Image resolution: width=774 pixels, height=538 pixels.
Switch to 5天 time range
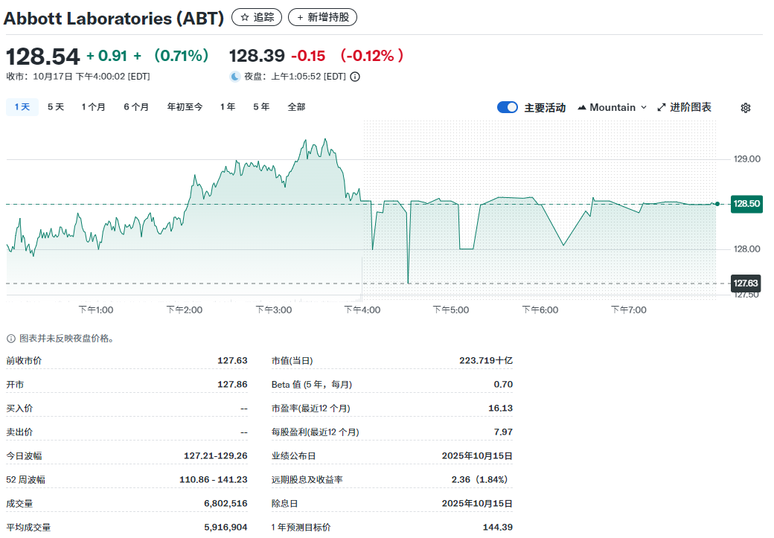pyautogui.click(x=56, y=107)
